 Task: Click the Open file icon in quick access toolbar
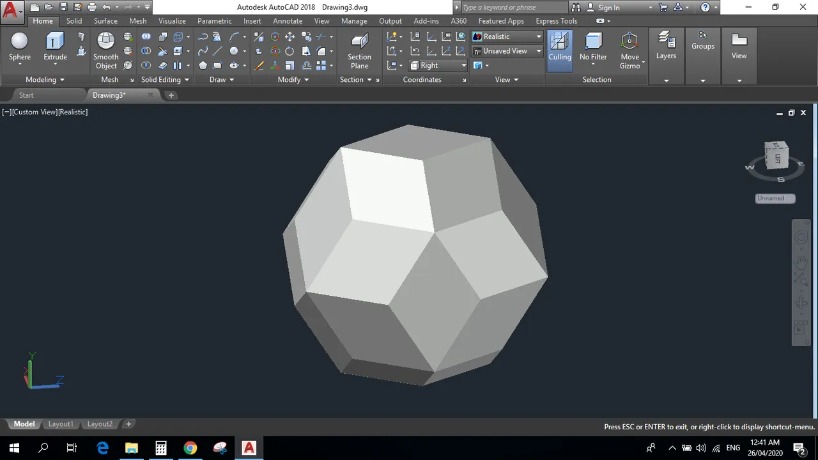coord(49,8)
